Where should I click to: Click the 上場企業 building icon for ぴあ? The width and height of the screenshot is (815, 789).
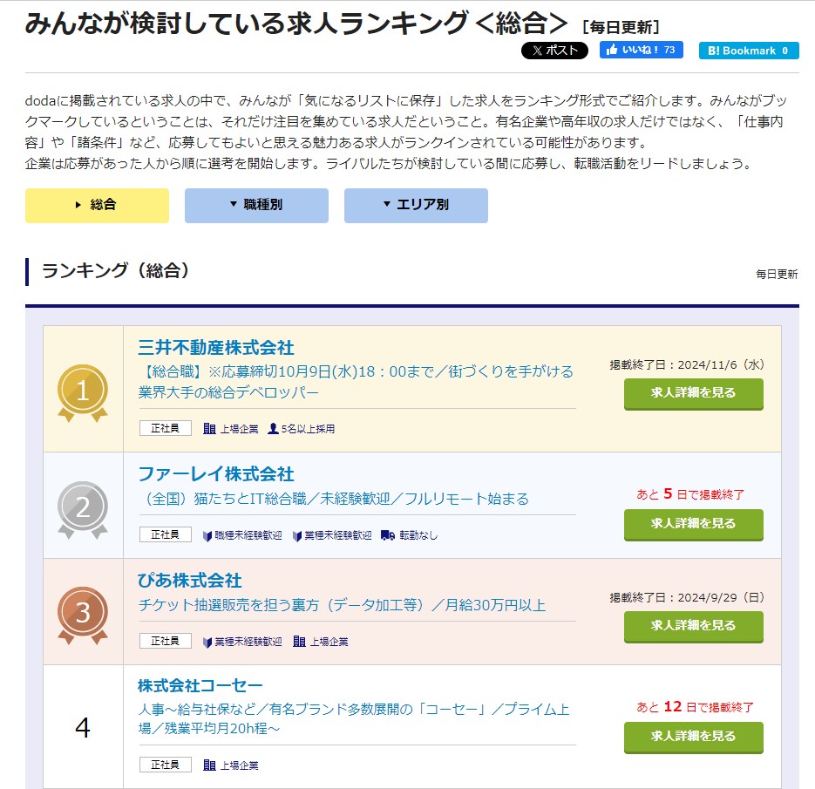pos(299,642)
